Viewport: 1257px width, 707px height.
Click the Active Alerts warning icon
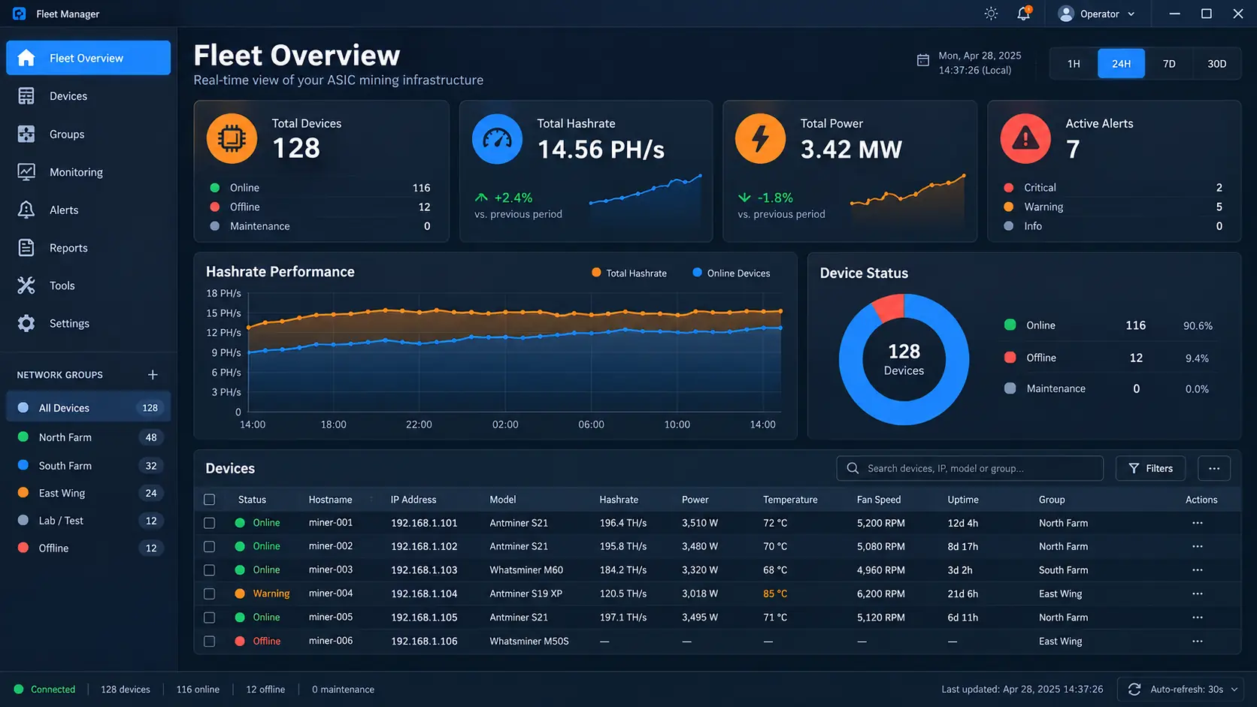pos(1025,139)
